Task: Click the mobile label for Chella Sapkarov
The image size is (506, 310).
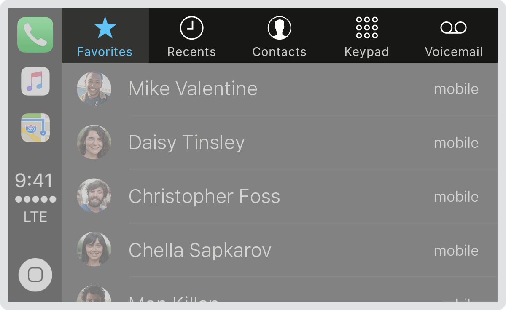Action: (456, 251)
